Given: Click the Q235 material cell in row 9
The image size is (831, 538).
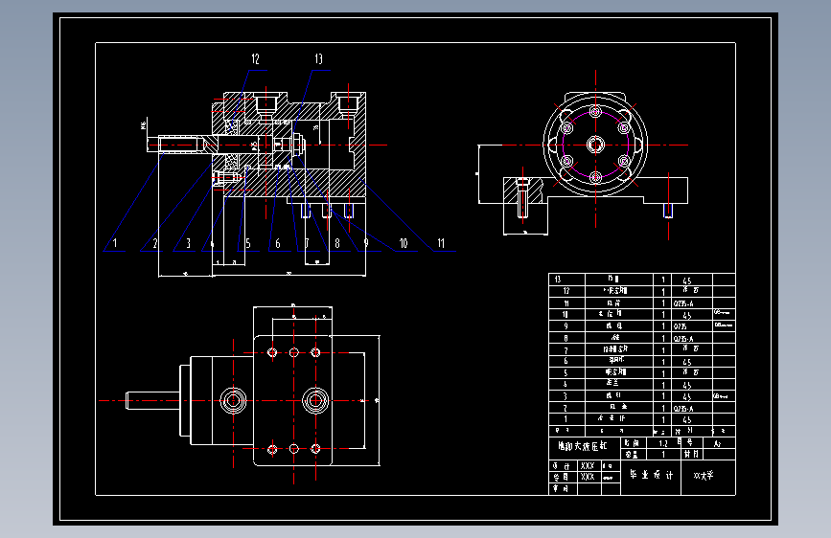Looking at the screenshot, I should [692, 326].
